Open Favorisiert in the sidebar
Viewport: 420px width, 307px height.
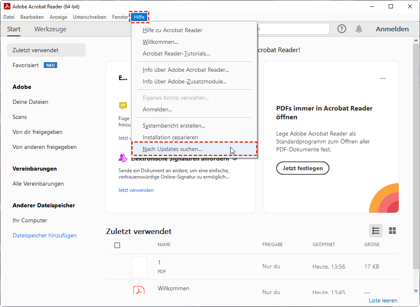(26, 65)
